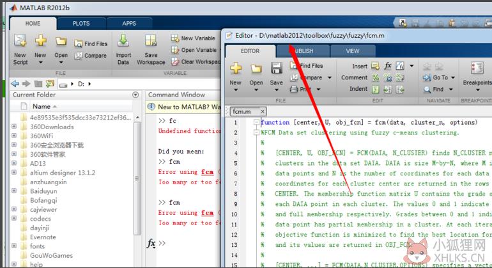The width and height of the screenshot is (492, 268).
Task: Select the anzhuangxin folder
Action: pos(49,182)
